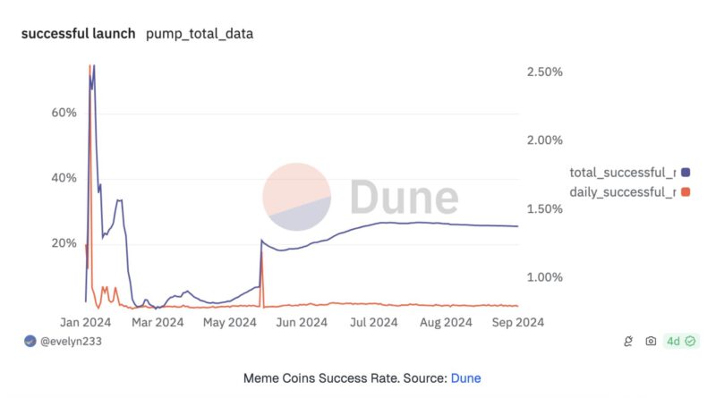
Task: Click the plug-shaped API icon
Action: point(630,342)
